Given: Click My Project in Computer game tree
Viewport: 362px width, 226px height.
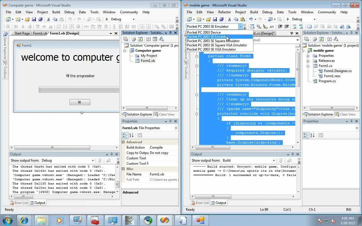Looking at the screenshot, I should (x=149, y=56).
